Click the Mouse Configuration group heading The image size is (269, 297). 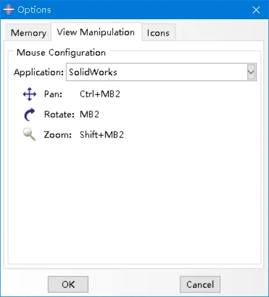61,52
